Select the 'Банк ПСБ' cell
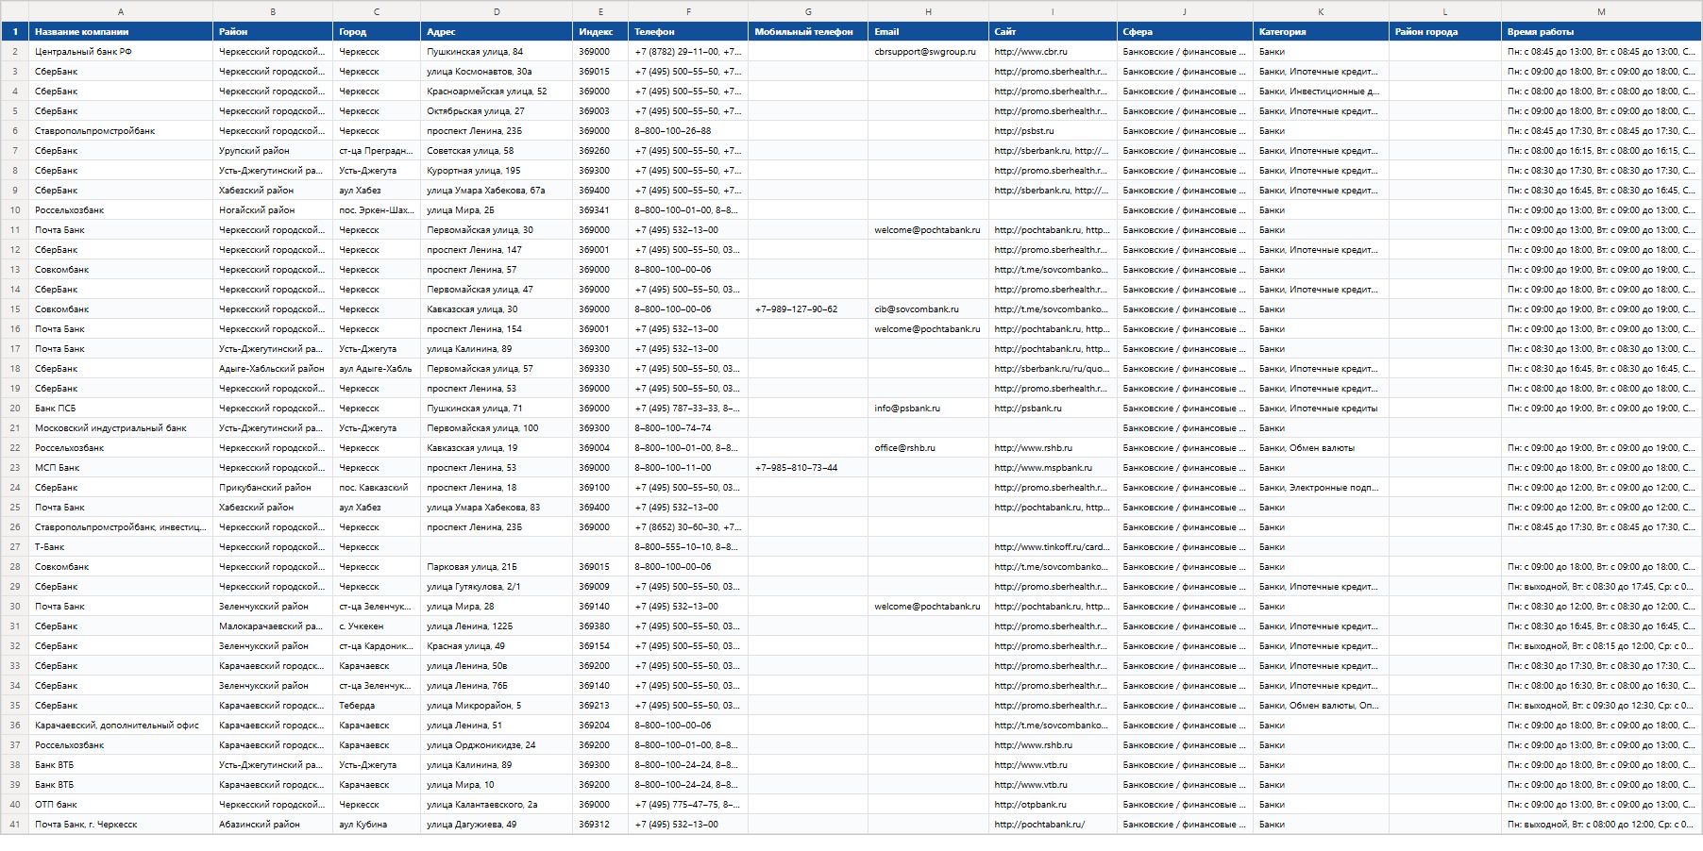This screenshot has height=851, width=1703. (121, 409)
